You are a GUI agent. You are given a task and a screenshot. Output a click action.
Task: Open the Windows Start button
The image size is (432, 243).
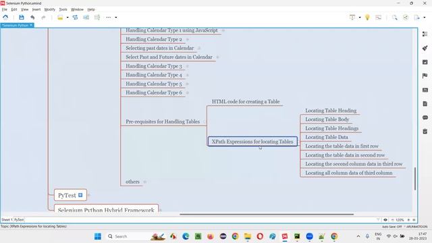click(97, 236)
